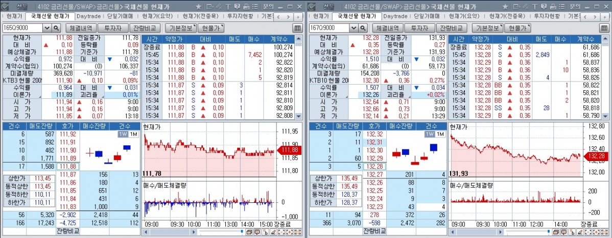Screen dimensions: 612x238
Task: Click the left chart's overlapping windows icon
Action: pos(249,232)
